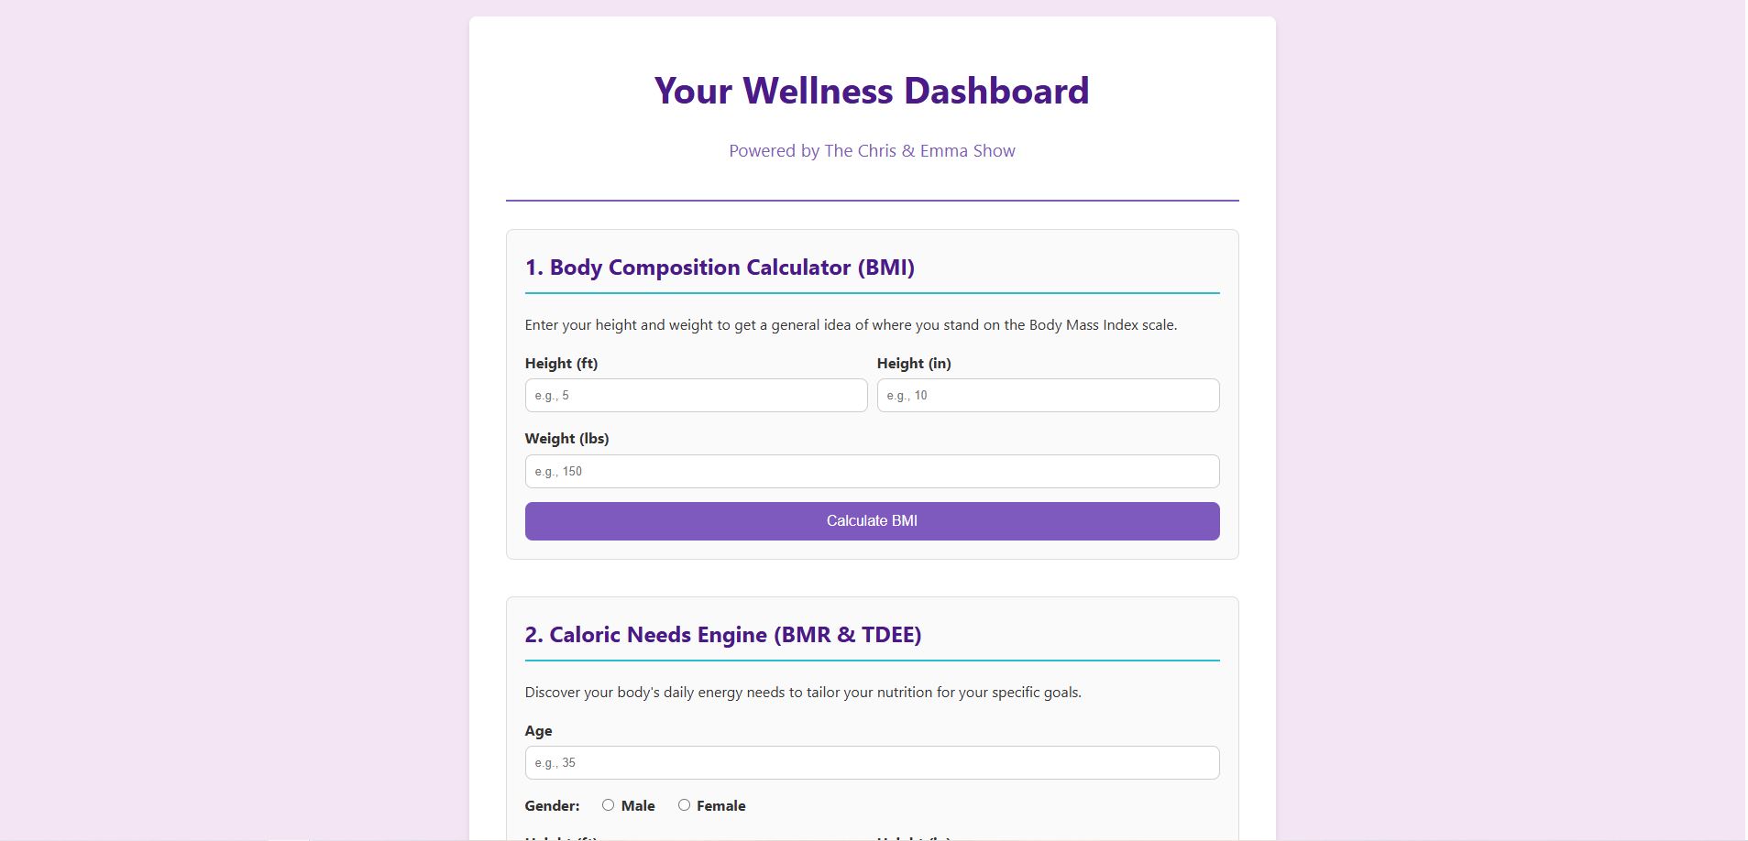The width and height of the screenshot is (1748, 841).
Task: Click the BMI section description text
Action: tap(851, 324)
